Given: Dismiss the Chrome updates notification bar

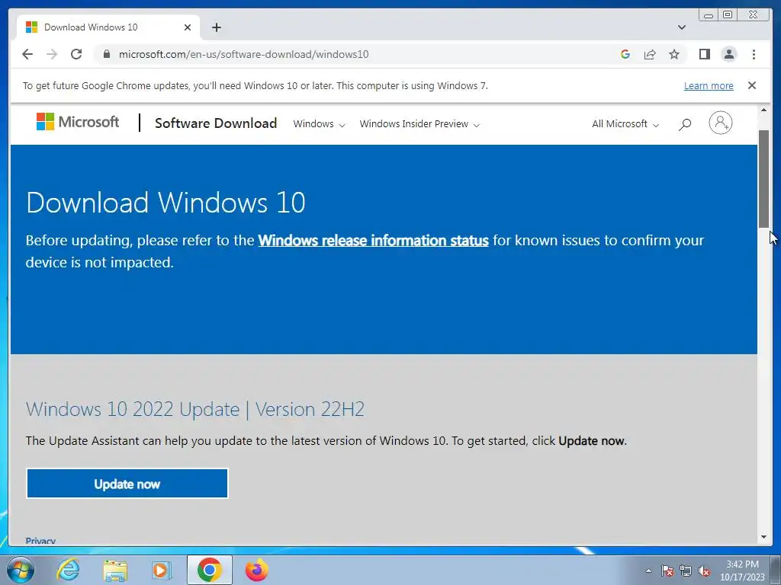Looking at the screenshot, I should (752, 85).
